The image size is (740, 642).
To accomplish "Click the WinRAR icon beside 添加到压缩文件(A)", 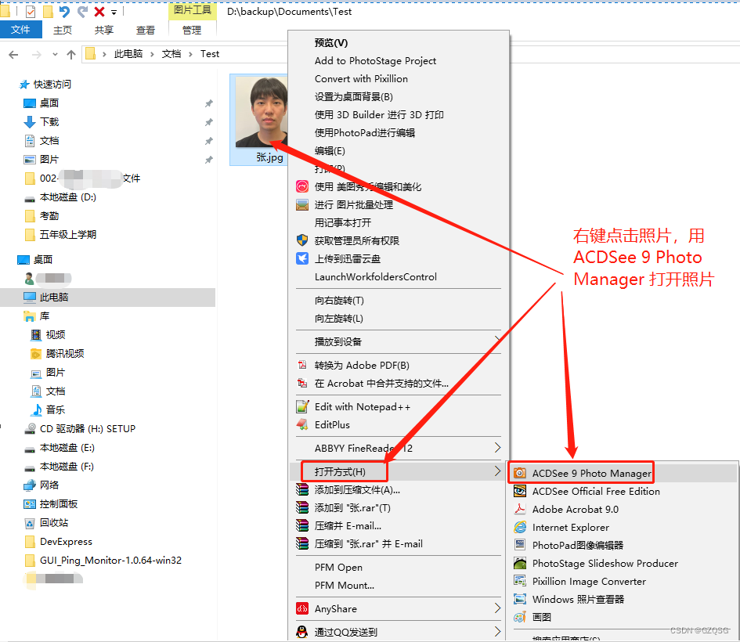I will [302, 489].
